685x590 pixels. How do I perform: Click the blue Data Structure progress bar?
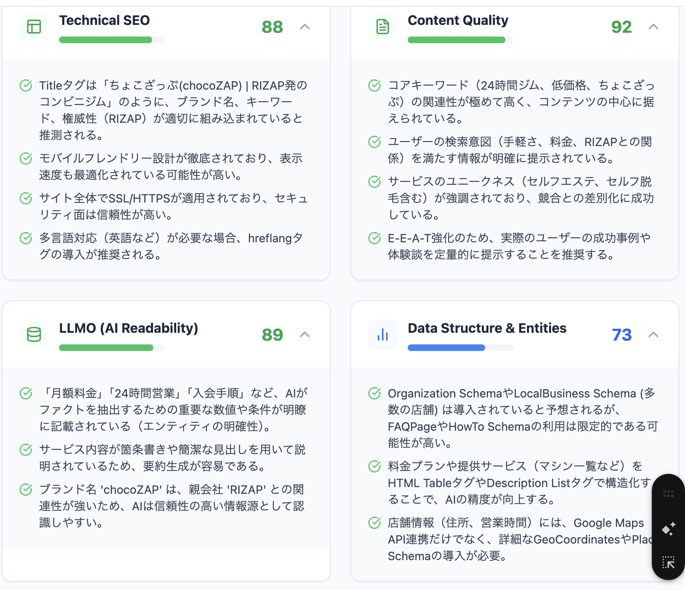[446, 348]
